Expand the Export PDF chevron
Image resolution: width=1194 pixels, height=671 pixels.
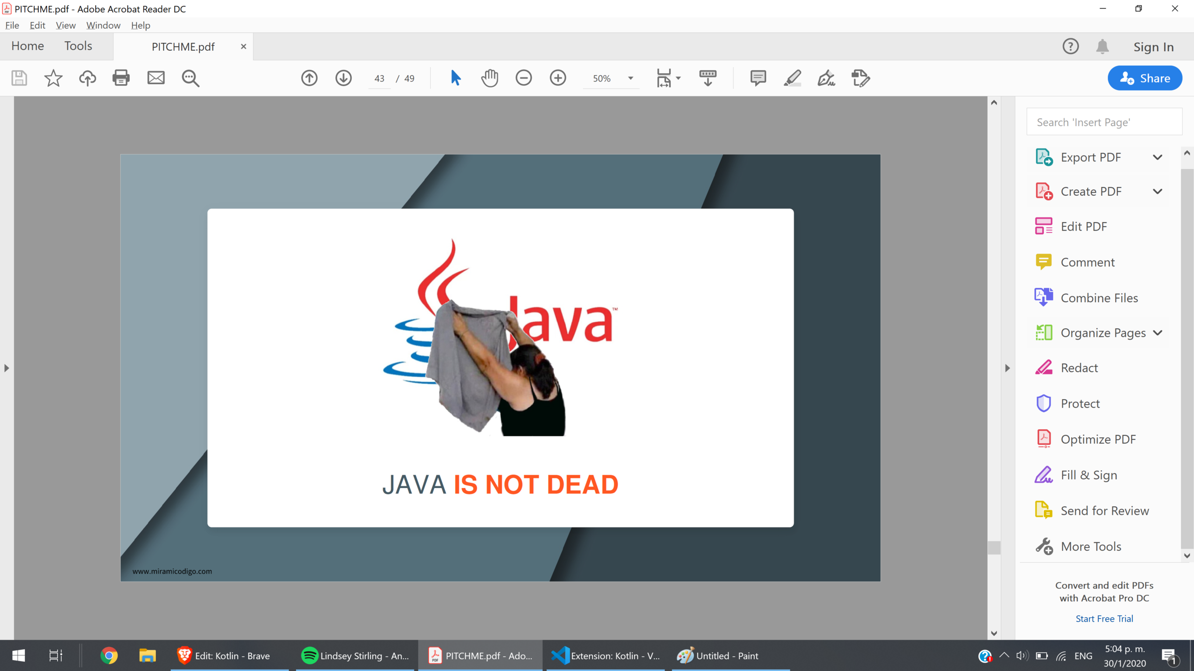tap(1157, 158)
